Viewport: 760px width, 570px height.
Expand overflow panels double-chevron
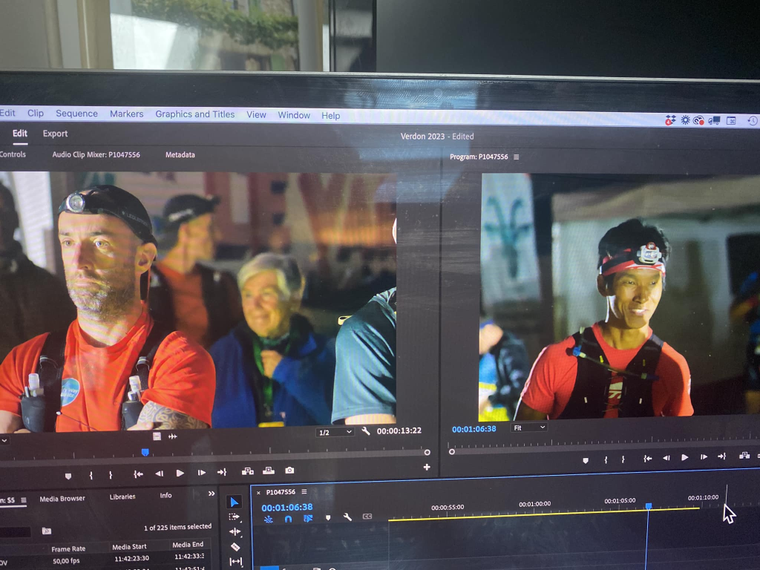[212, 494]
